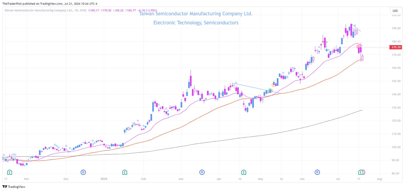Click the dividend D marker in March

click(x=202, y=172)
